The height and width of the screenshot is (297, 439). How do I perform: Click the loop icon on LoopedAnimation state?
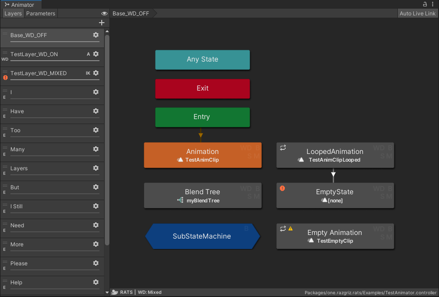pyautogui.click(x=283, y=147)
